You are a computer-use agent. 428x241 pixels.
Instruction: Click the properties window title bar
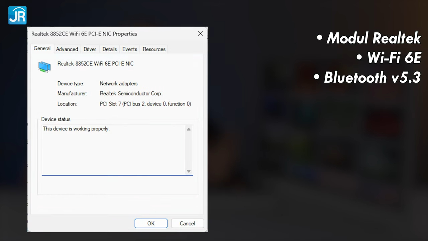pos(100,33)
